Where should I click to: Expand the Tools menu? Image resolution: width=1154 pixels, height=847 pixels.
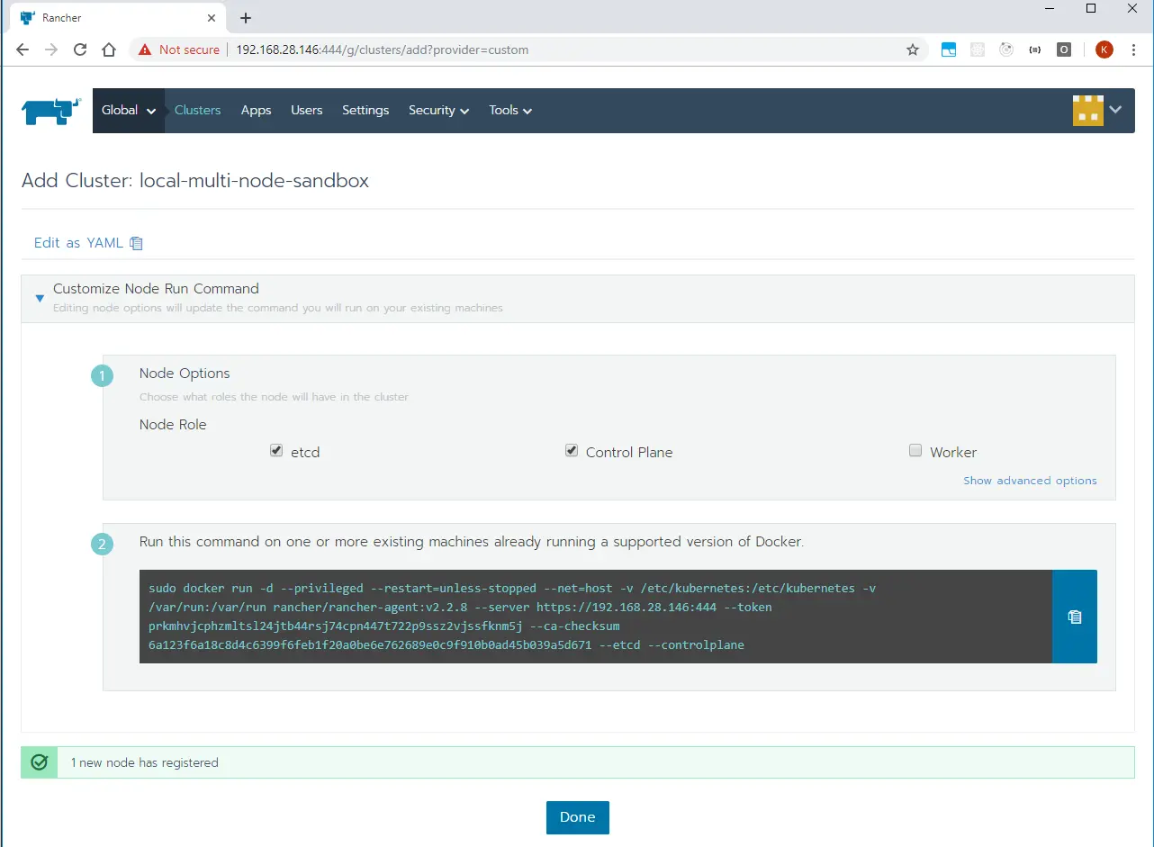tap(510, 111)
